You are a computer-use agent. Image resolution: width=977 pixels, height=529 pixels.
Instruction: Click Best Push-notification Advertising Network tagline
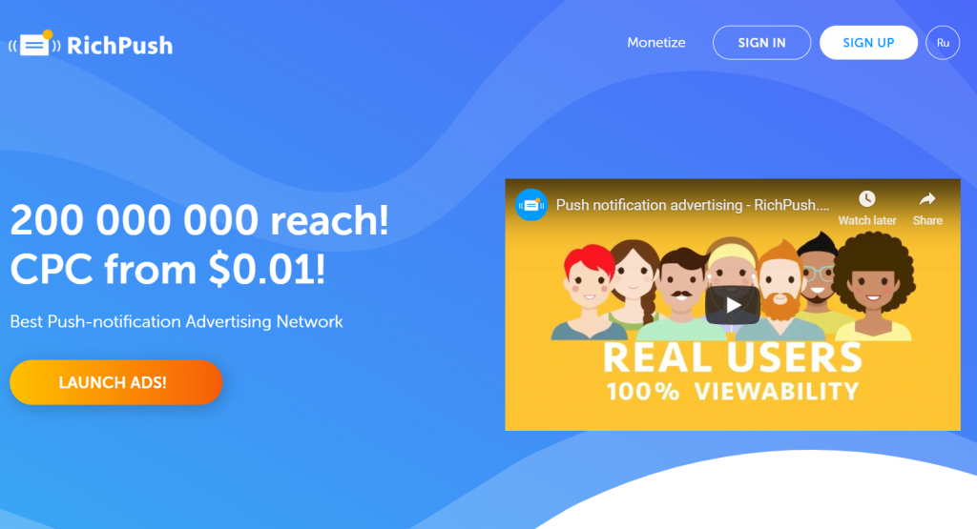177,321
